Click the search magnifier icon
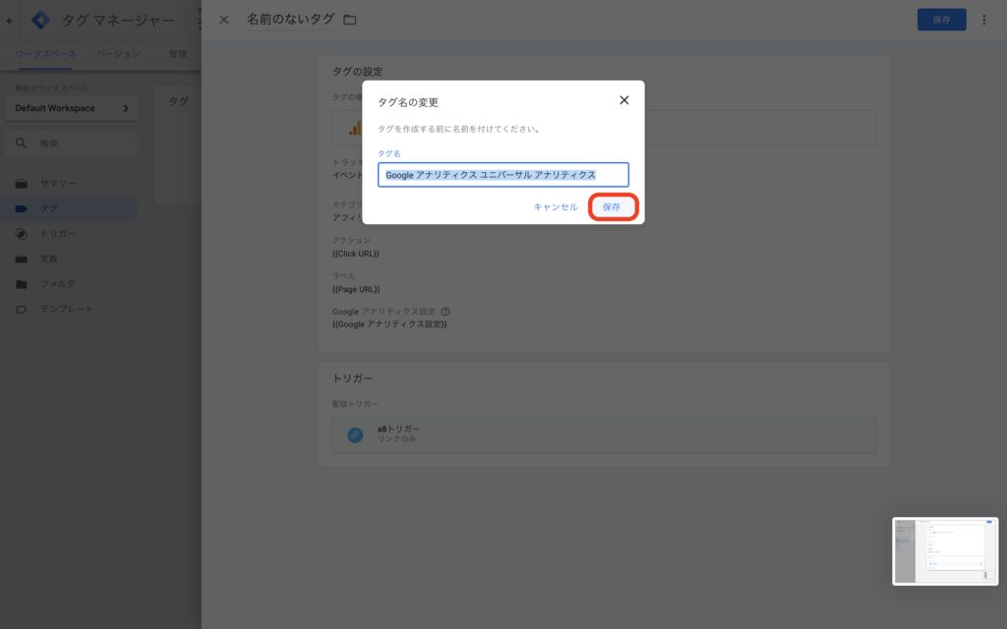 (22, 143)
